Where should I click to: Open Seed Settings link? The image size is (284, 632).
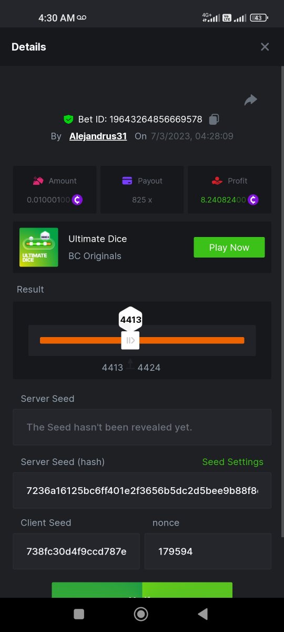(x=232, y=462)
